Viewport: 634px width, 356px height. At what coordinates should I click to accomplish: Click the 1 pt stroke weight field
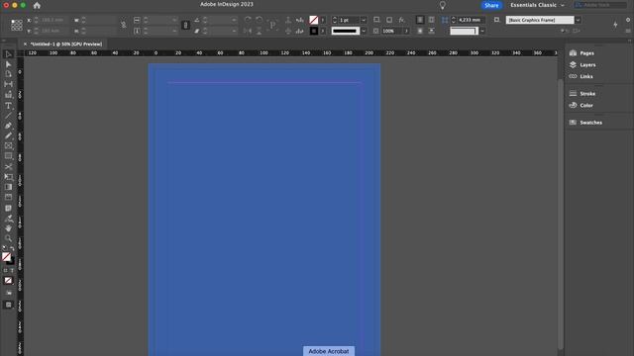349,20
